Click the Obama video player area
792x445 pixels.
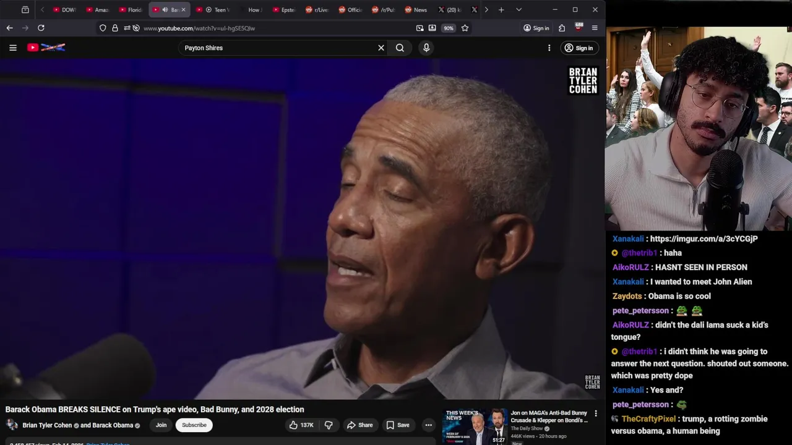(301, 229)
